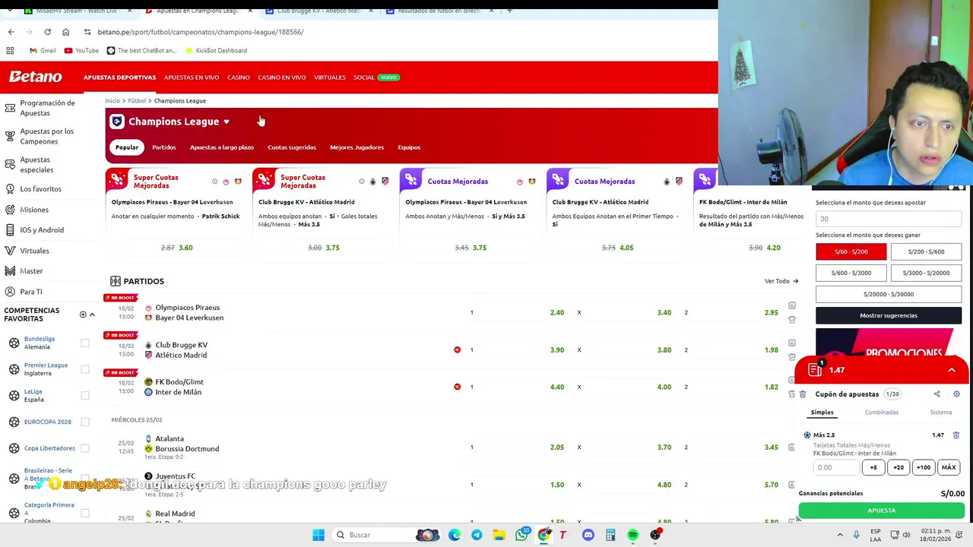Check the Bundesliga favorite checkbox
The width and height of the screenshot is (973, 547).
[x=85, y=343]
